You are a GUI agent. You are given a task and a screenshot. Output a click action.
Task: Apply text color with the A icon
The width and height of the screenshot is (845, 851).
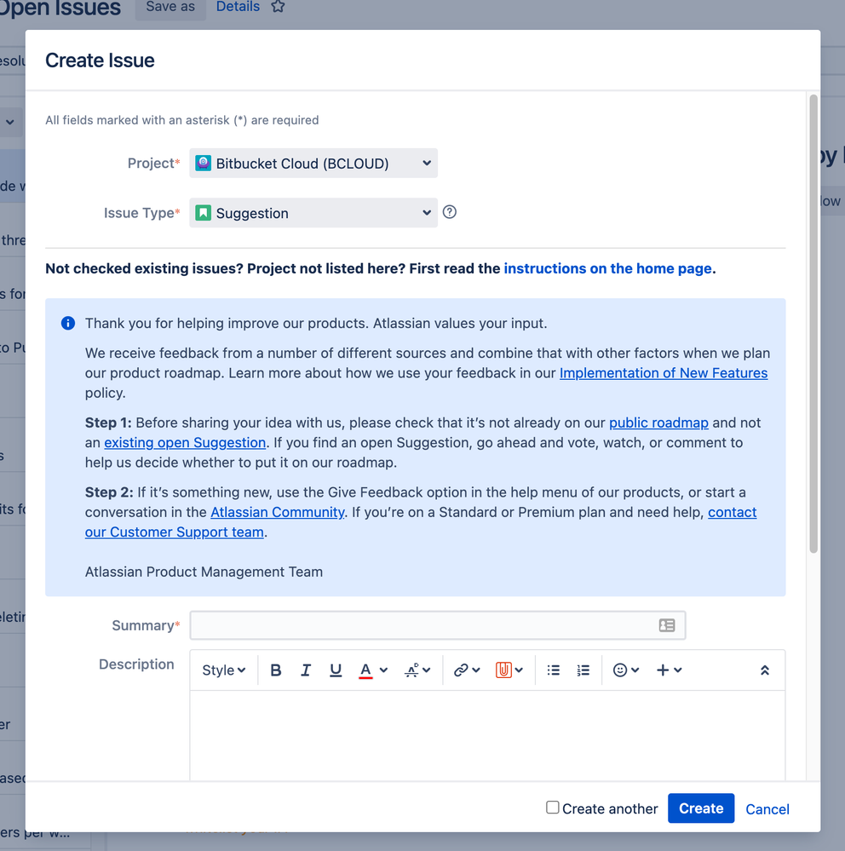tap(365, 670)
